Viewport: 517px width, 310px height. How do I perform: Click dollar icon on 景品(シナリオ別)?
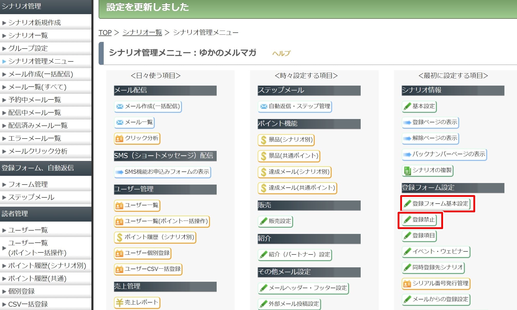click(x=263, y=140)
